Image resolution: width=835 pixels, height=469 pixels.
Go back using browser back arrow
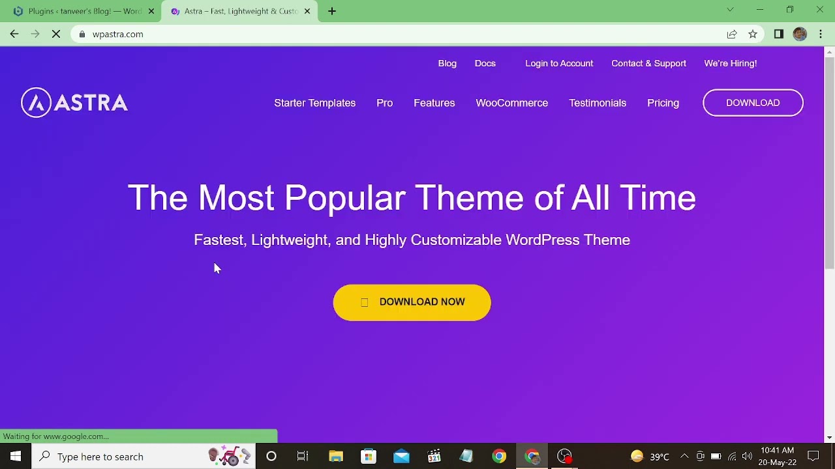click(14, 35)
